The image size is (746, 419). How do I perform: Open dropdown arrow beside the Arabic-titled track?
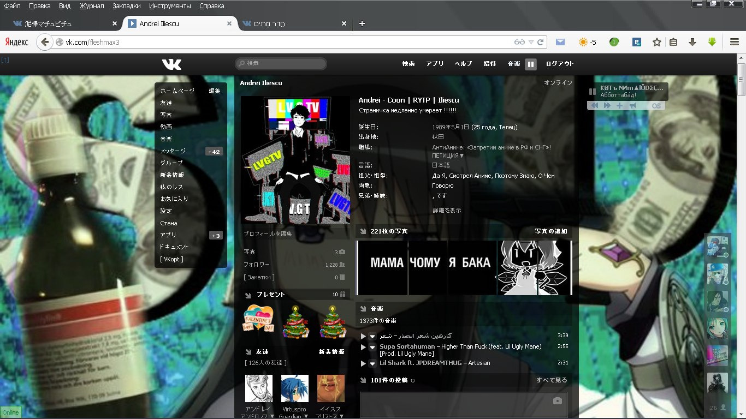pos(372,336)
